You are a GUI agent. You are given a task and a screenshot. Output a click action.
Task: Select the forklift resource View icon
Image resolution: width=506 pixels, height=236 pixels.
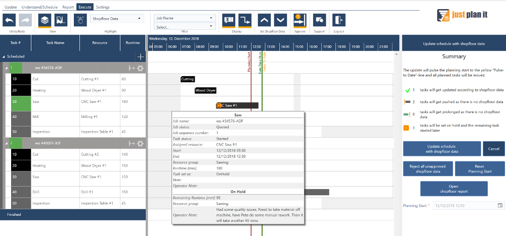(x=61, y=20)
